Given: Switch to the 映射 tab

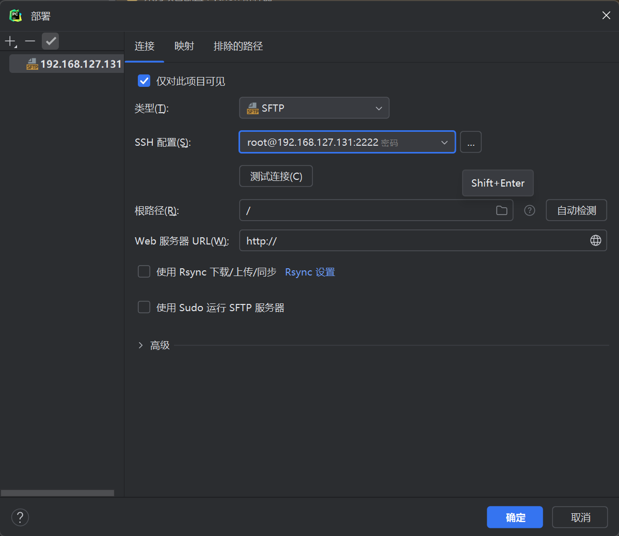Looking at the screenshot, I should [184, 46].
